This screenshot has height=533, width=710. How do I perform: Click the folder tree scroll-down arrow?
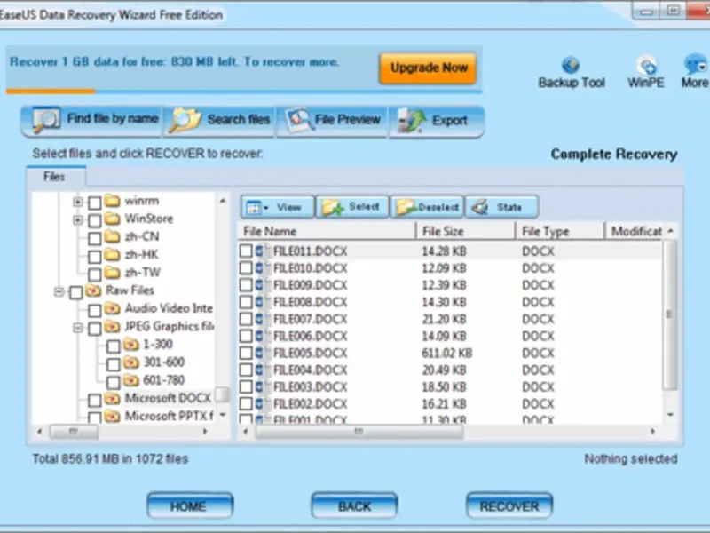(223, 415)
